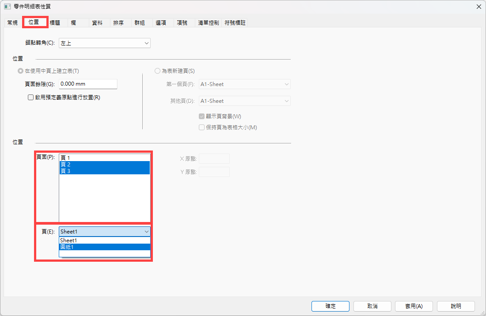Screen dimensions: 486x316
Task: Click the 確定 button
Action: tap(330, 306)
